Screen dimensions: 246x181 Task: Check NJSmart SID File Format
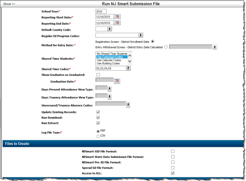click(x=172, y=151)
